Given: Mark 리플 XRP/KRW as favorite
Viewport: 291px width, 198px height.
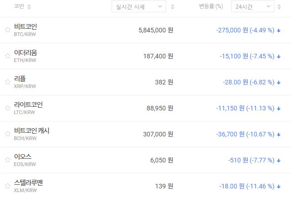Looking at the screenshot, I should pyautogui.click(x=7, y=82).
